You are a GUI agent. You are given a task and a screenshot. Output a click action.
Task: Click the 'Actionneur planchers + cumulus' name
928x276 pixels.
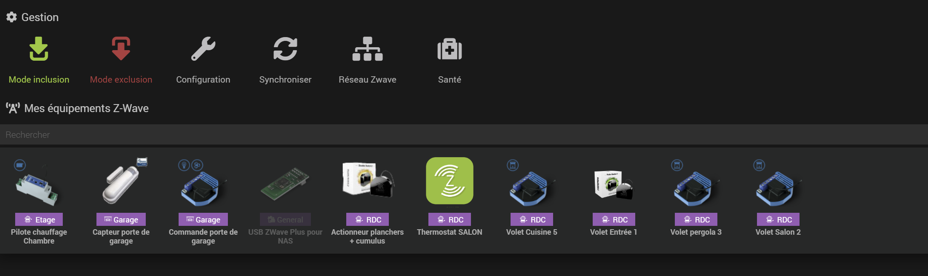pyautogui.click(x=367, y=236)
